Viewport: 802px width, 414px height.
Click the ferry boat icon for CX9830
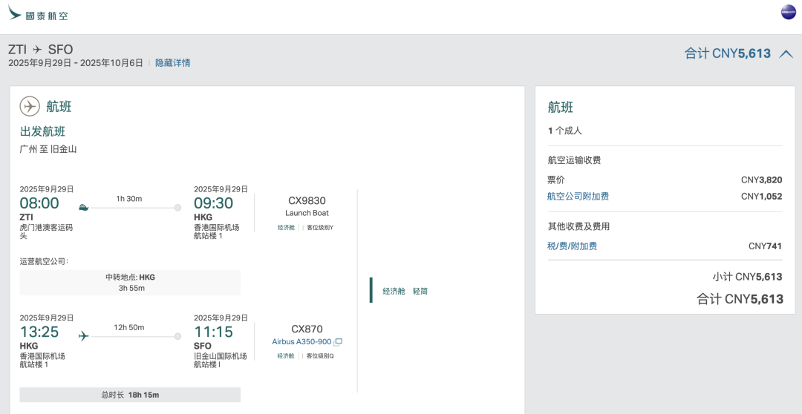83,208
